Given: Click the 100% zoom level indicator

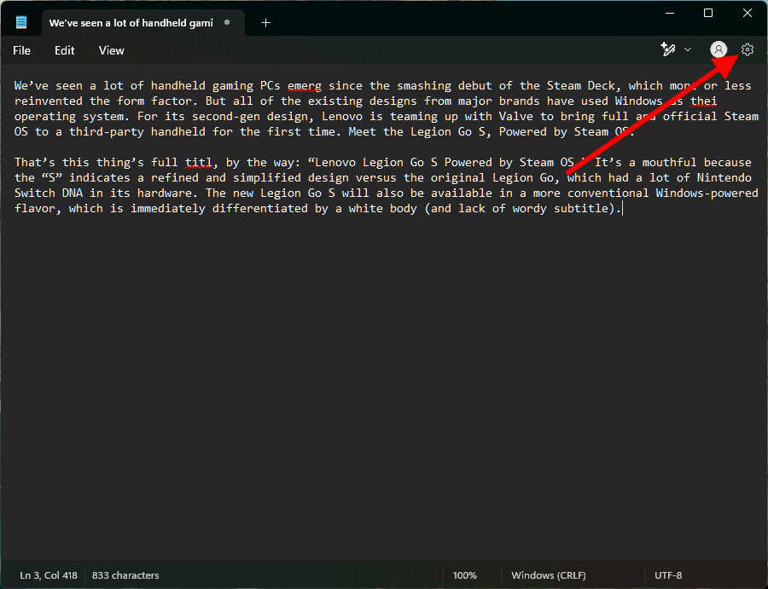Looking at the screenshot, I should pyautogui.click(x=464, y=575).
